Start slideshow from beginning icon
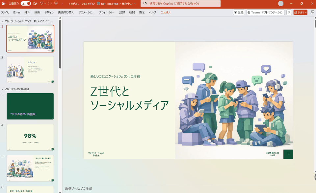The width and height of the screenshot is (316, 193). [x=56, y=3]
